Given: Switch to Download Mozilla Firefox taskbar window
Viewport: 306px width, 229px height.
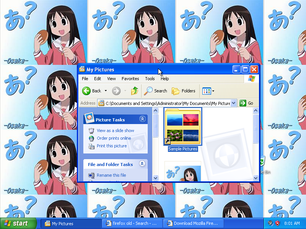Looking at the screenshot, I should [193, 224].
